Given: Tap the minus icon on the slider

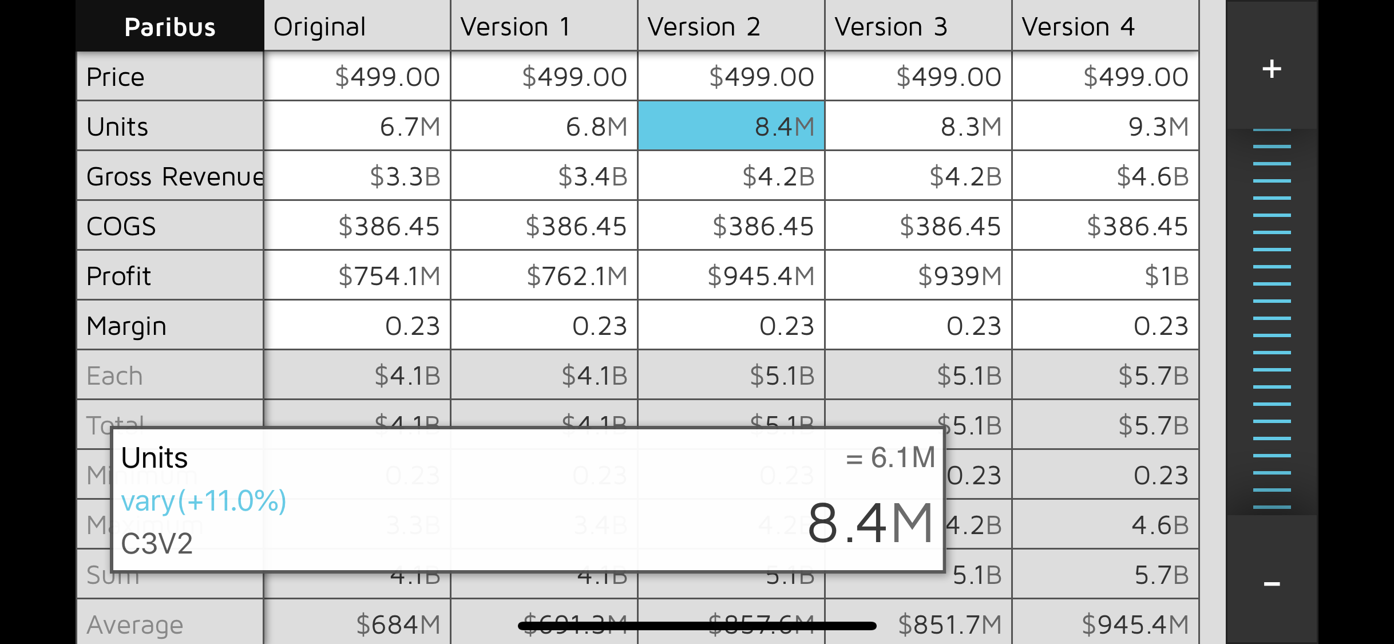Looking at the screenshot, I should pyautogui.click(x=1272, y=583).
